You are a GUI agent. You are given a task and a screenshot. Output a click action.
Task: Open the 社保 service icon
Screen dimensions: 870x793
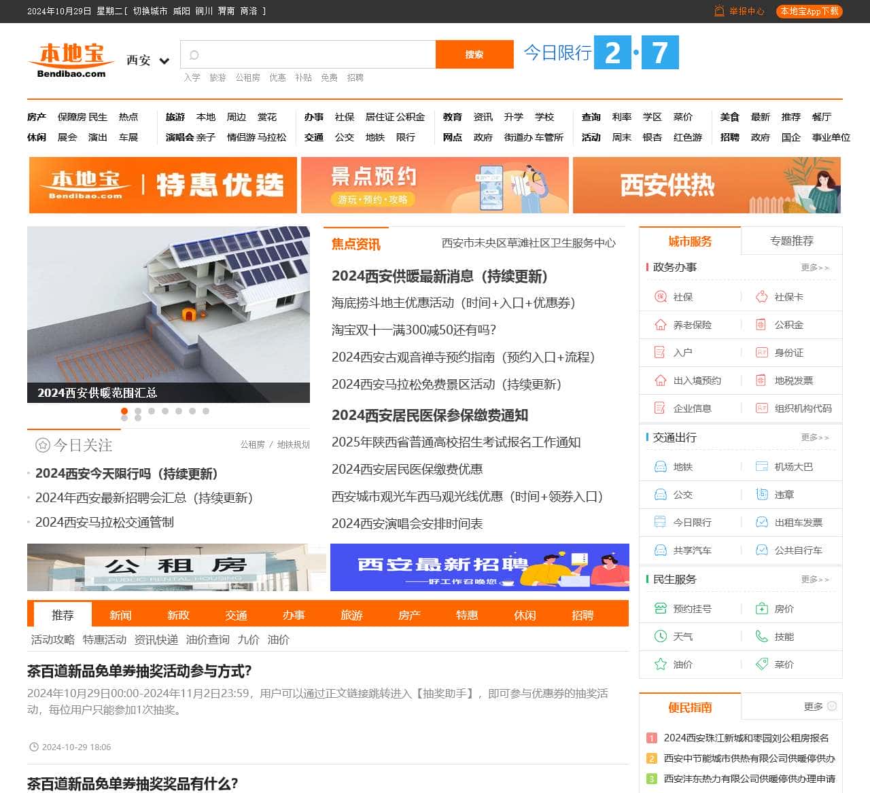(660, 297)
